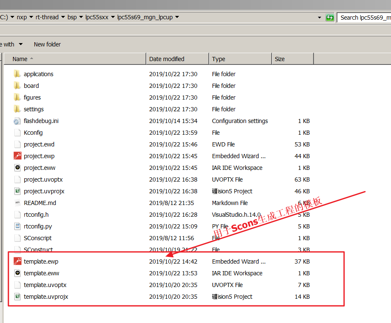This screenshot has height=323, width=391.
Task: Sort files by the Name column header
Action: click(x=20, y=59)
